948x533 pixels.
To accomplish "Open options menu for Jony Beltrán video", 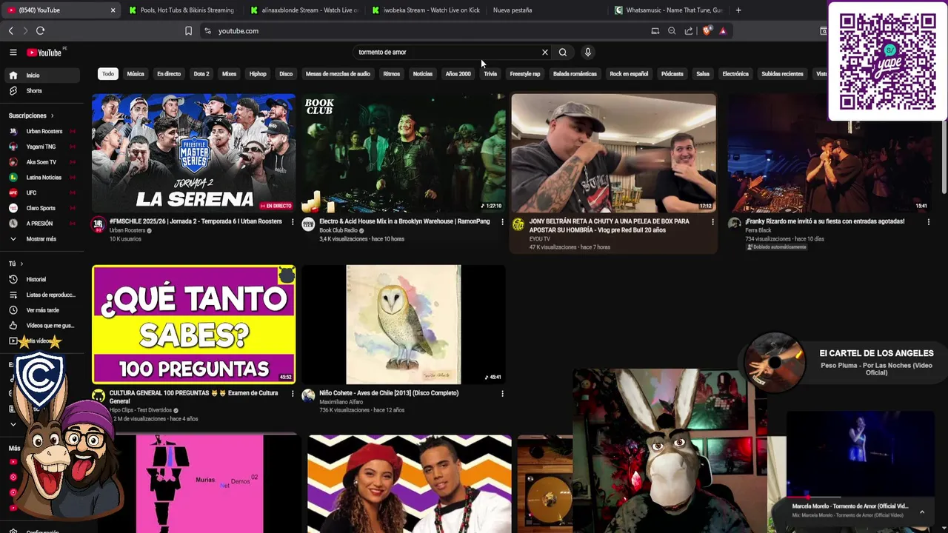I will 712,221.
